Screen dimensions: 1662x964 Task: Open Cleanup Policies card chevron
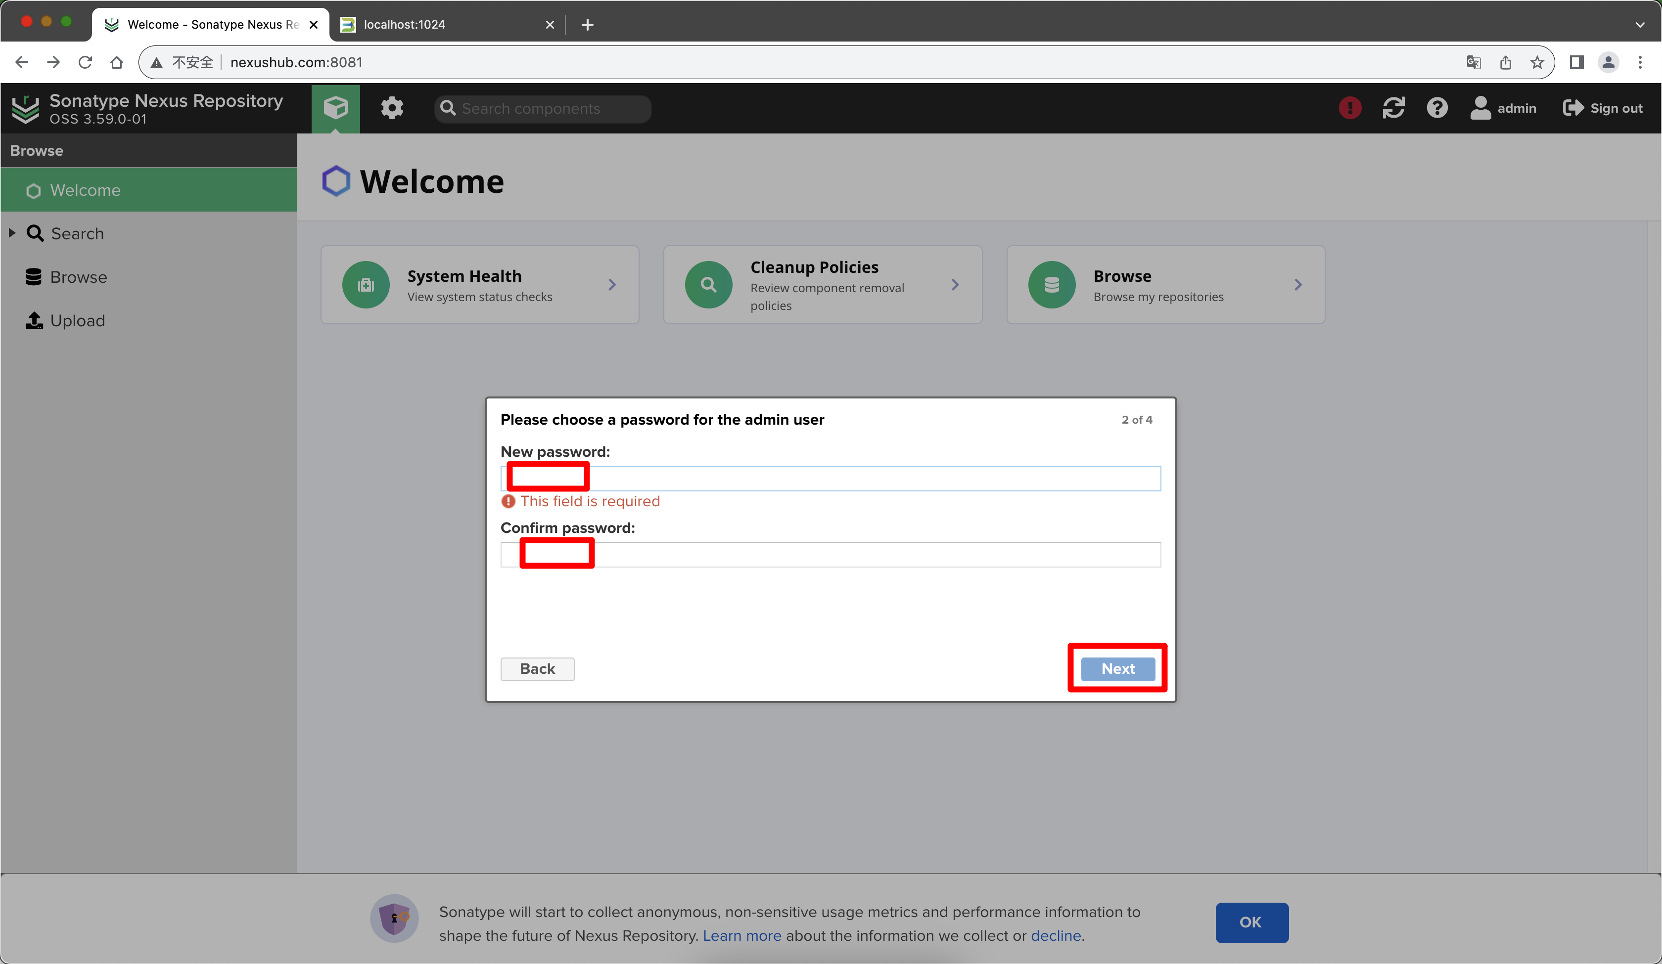point(955,285)
